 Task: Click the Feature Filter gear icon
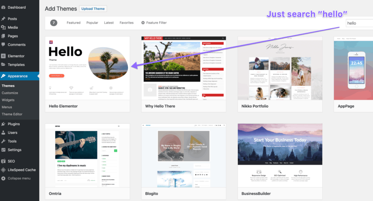143,23
